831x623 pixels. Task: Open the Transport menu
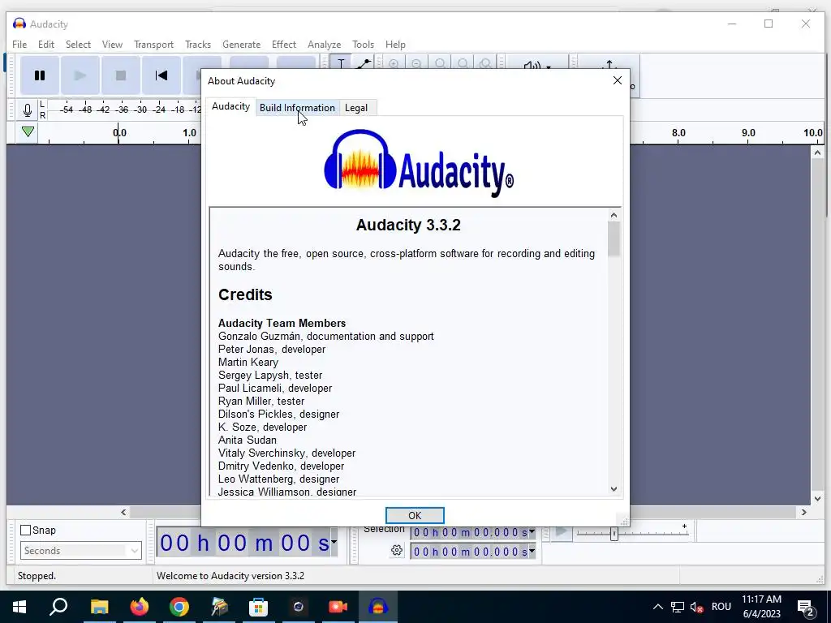[x=153, y=45]
